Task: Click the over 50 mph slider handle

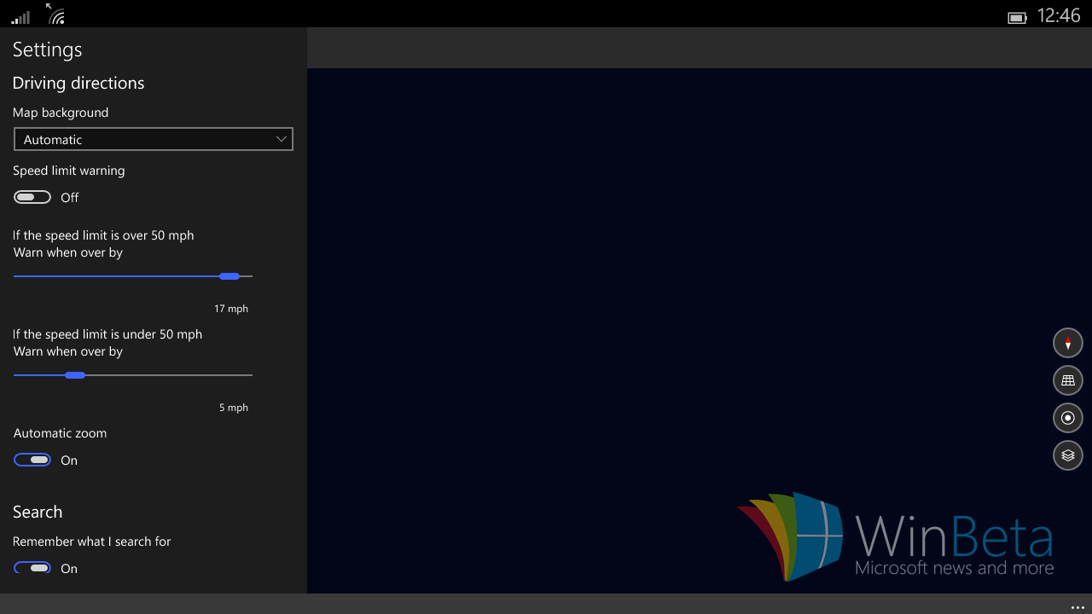Action: (229, 276)
